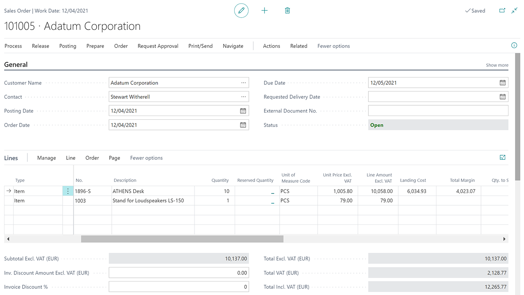Image resolution: width=524 pixels, height=295 pixels.
Task: Click the Total Margin column header
Action: 462,180
